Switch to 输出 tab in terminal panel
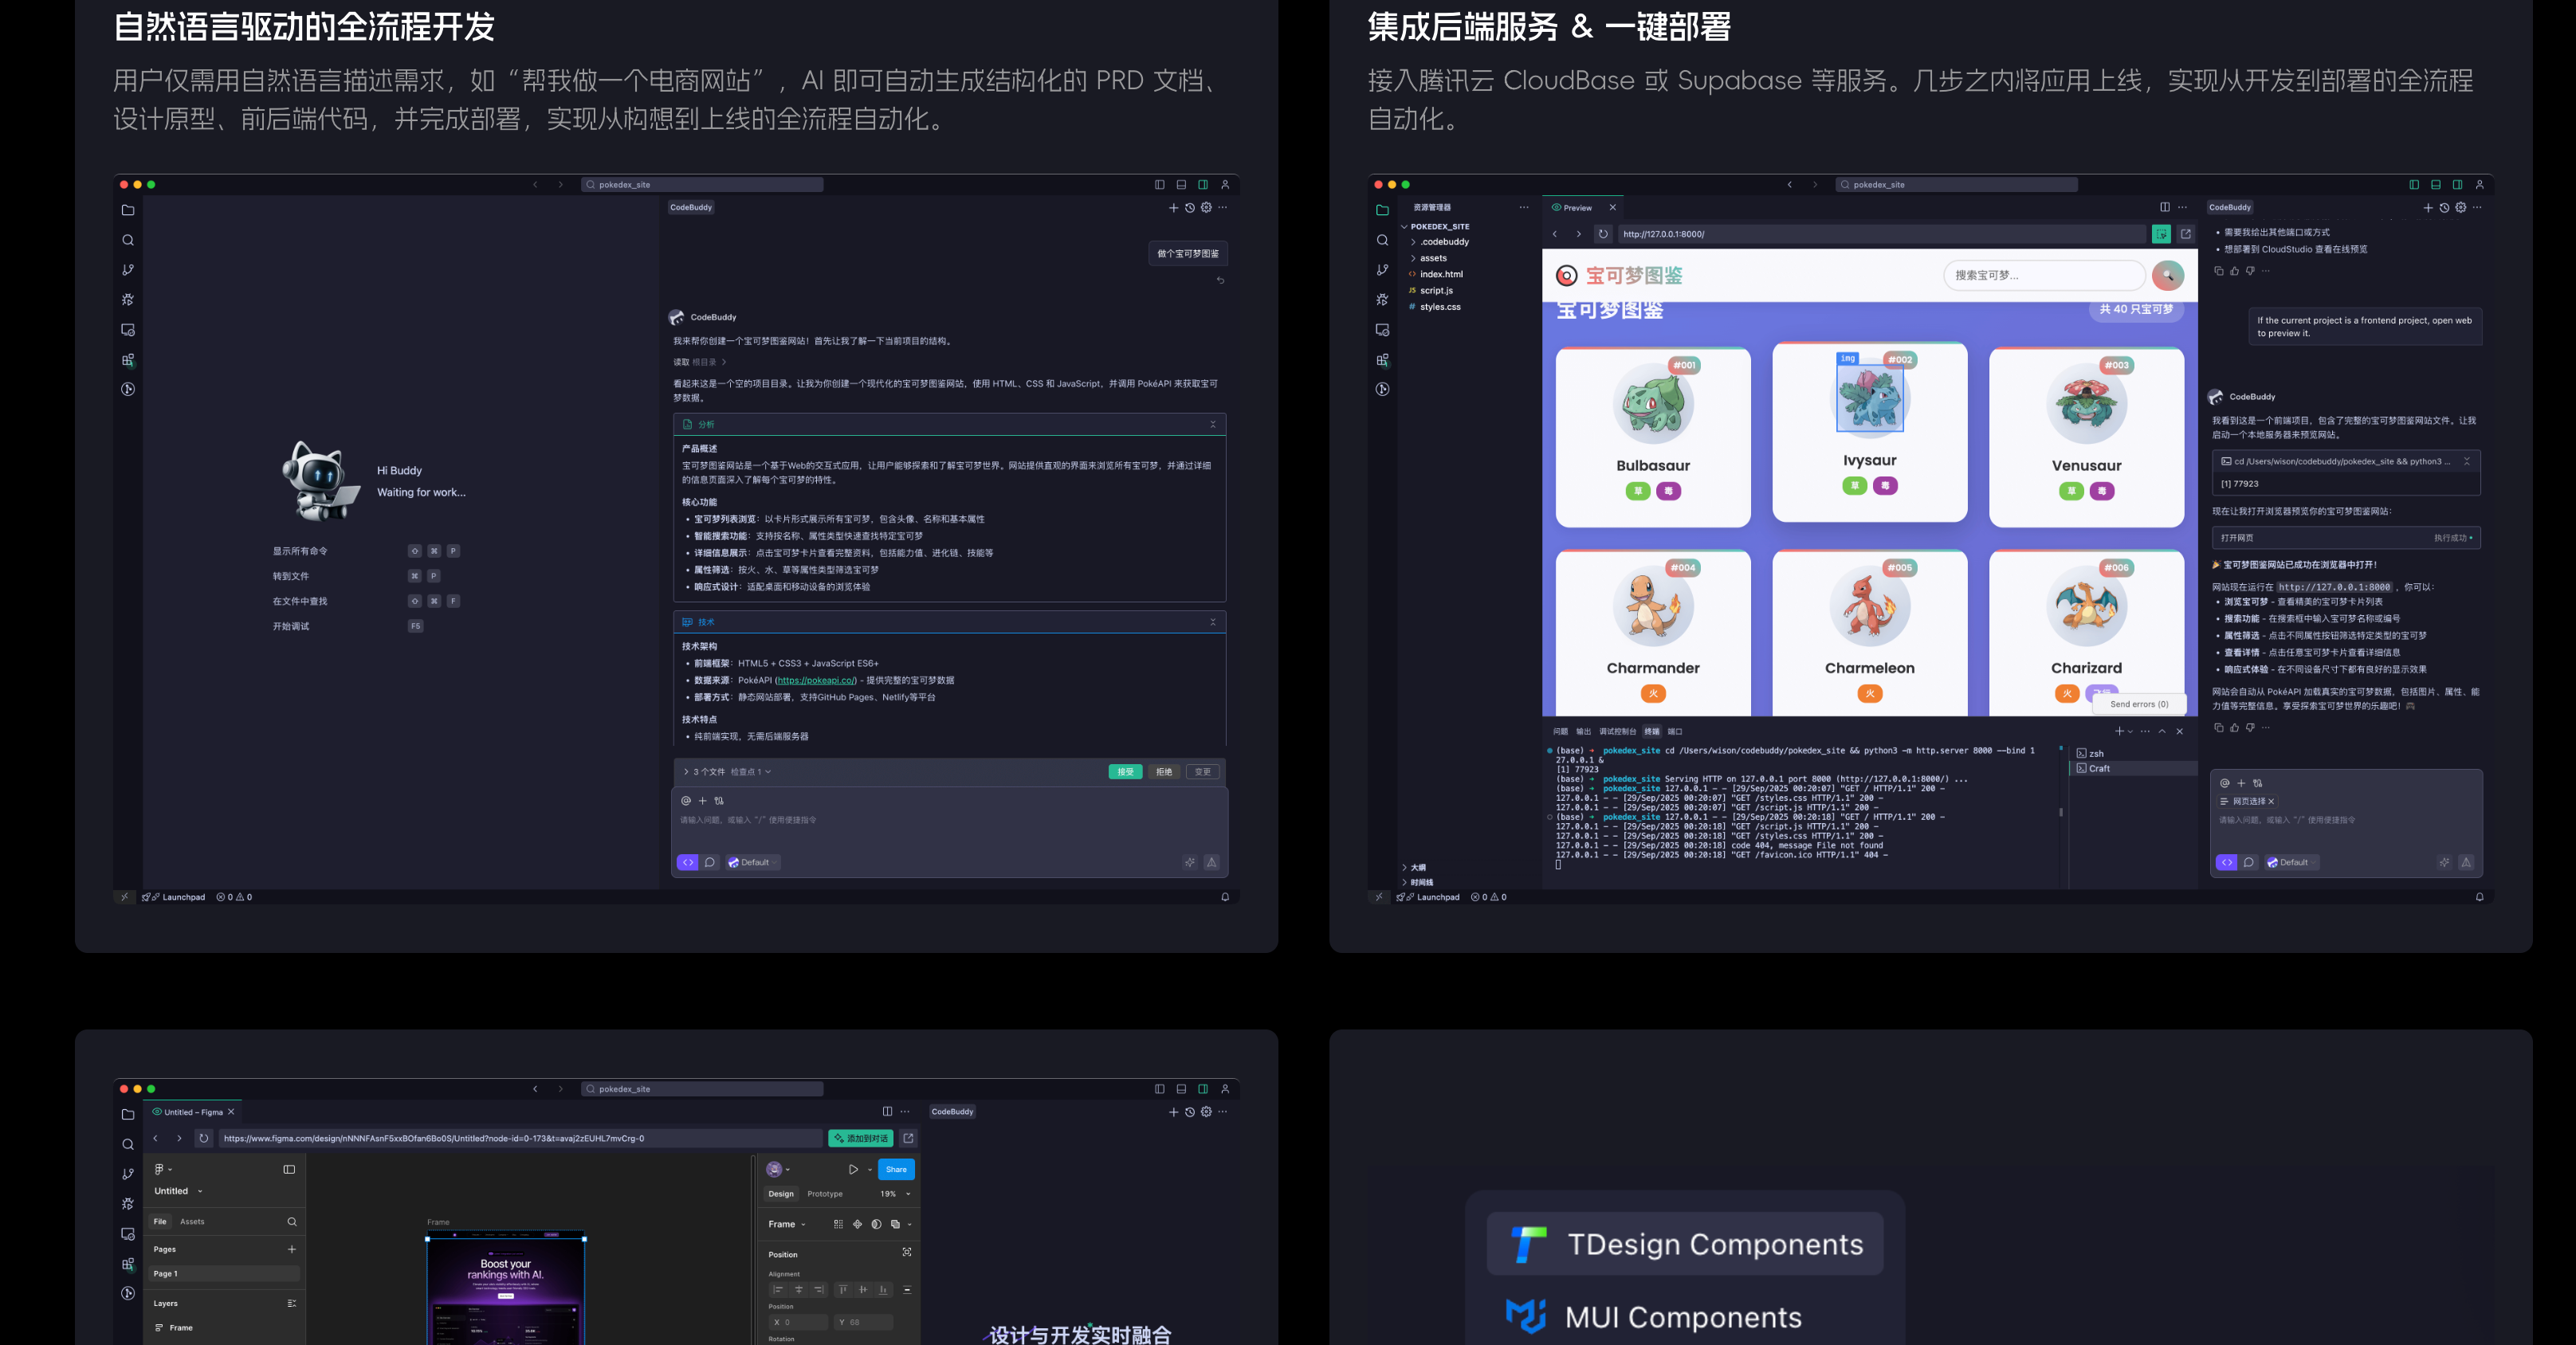The image size is (2576, 1345). click(1583, 731)
